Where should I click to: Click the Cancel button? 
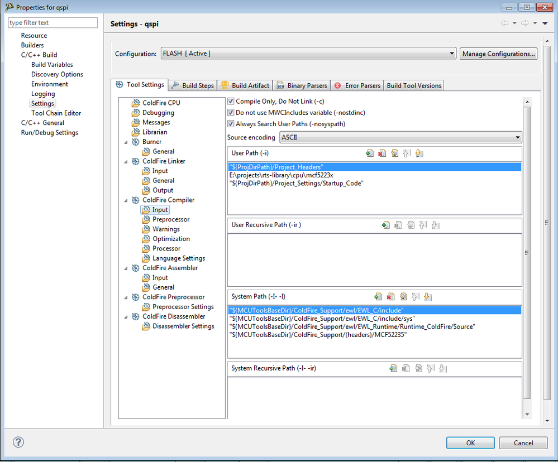point(523,443)
